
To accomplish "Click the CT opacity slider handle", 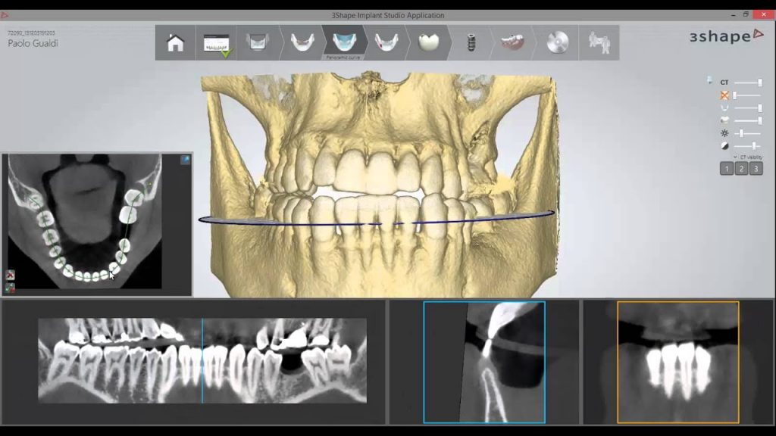I will (759, 83).
